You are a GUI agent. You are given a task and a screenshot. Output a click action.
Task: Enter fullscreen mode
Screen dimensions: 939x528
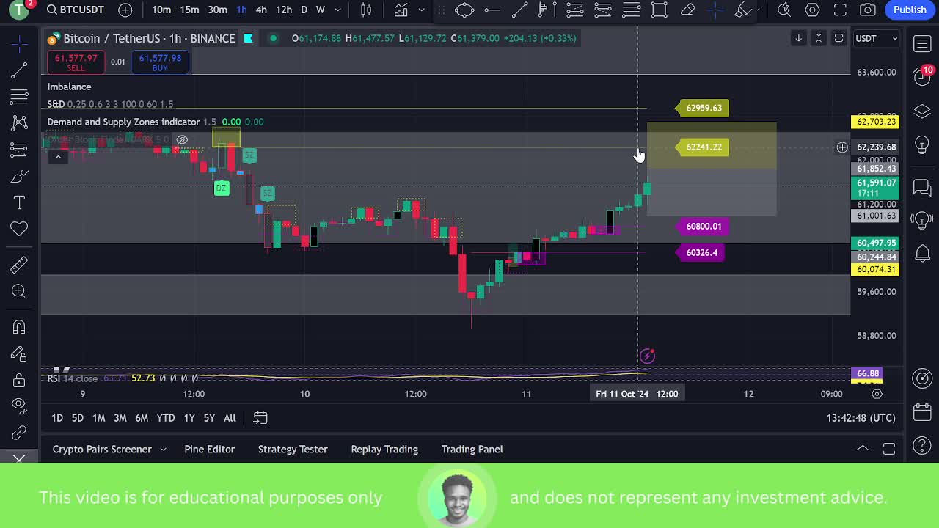tap(840, 10)
